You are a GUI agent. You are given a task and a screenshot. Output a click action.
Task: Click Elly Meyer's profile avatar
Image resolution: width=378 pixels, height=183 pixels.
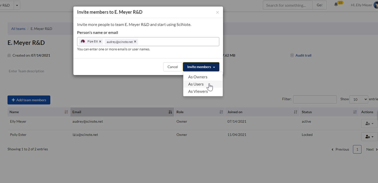pyautogui.click(x=376, y=5)
